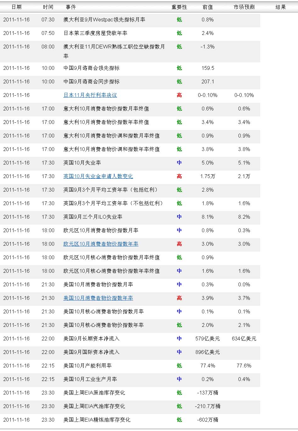Click the 中 importance mark for 英国10月失业率
This screenshot has height=431, width=298.
179,163
